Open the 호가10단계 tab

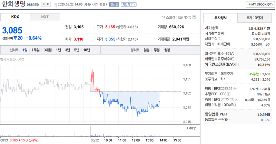(255, 18)
